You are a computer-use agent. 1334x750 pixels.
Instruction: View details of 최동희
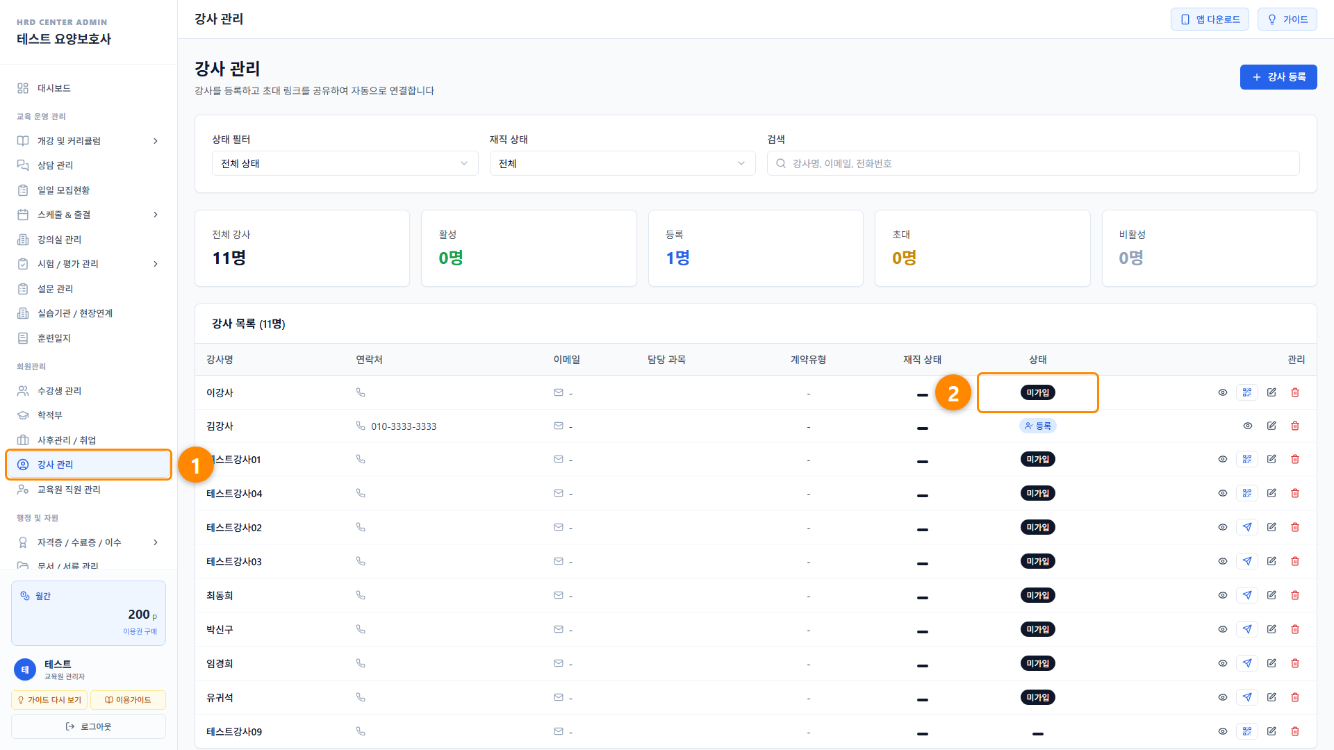1223,595
